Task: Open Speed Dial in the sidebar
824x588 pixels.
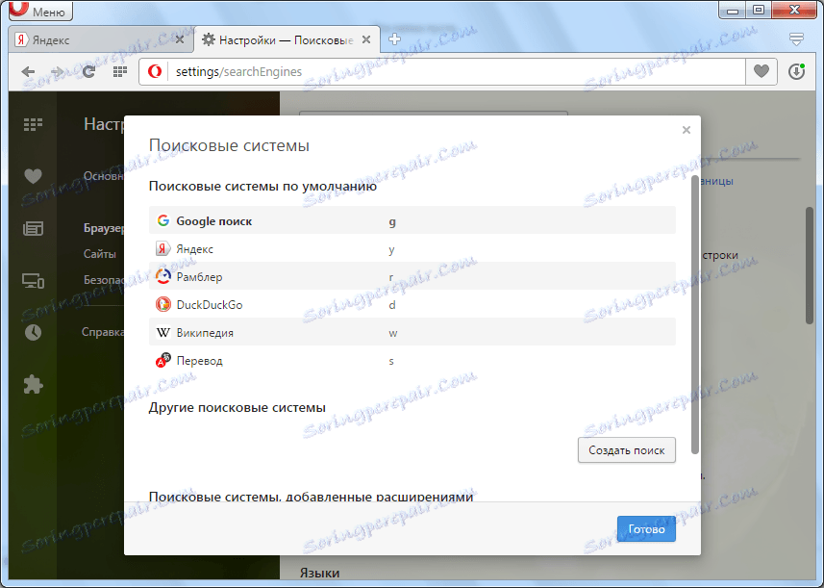Action: coord(33,125)
